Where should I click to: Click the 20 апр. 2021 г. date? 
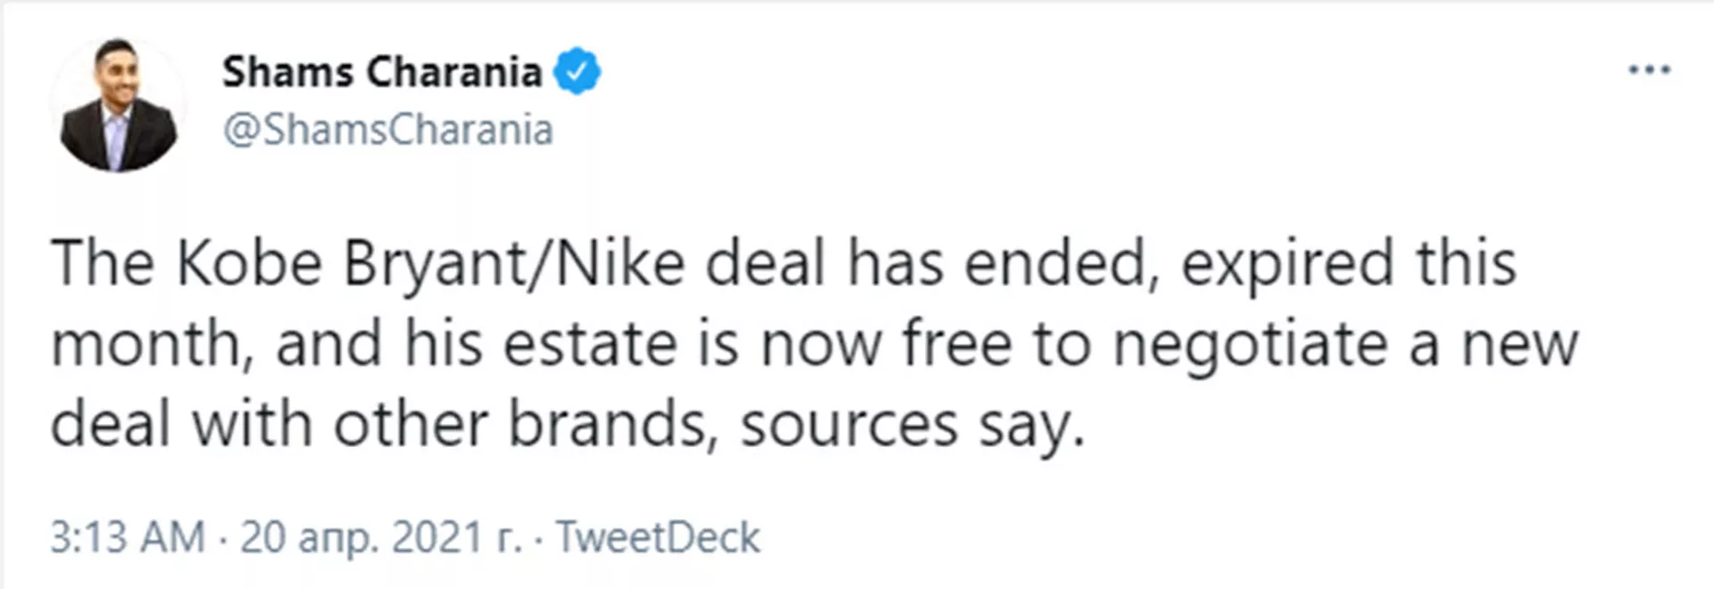tap(381, 538)
